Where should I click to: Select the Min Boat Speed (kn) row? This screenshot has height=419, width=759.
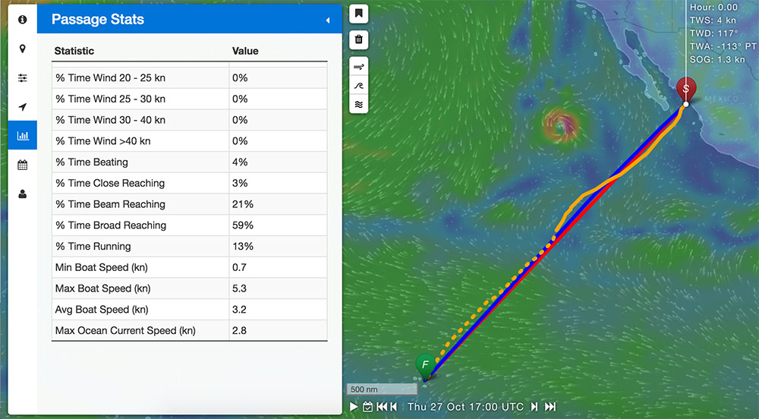pos(189,267)
